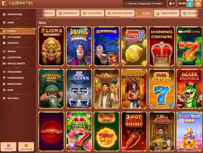
Task: Select the Live Games category tab
Action: 92,13
